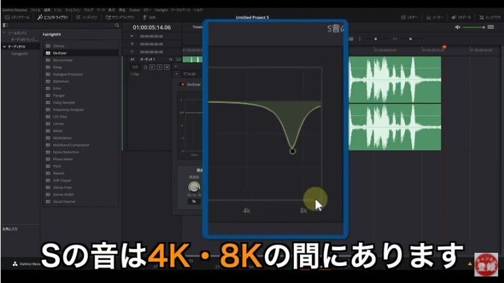Open the Fairlight menu

[x=161, y=10]
